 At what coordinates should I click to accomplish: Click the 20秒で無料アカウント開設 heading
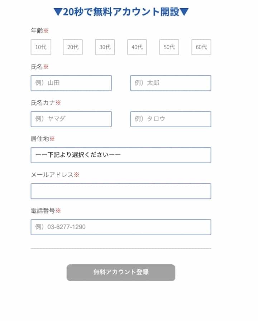coord(121,12)
